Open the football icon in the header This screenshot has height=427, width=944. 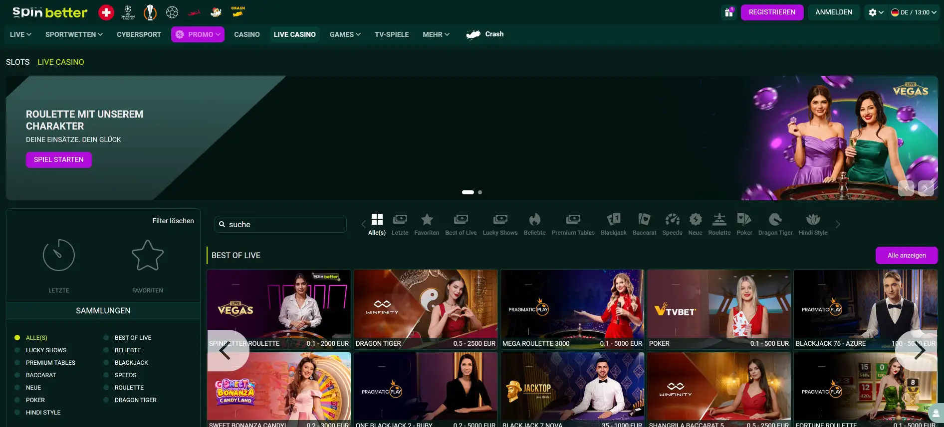point(172,12)
